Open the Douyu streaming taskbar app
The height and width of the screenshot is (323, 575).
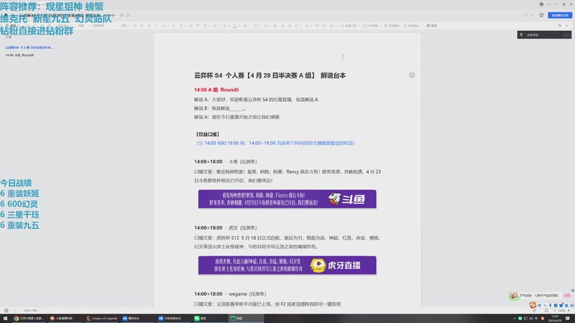(66, 318)
